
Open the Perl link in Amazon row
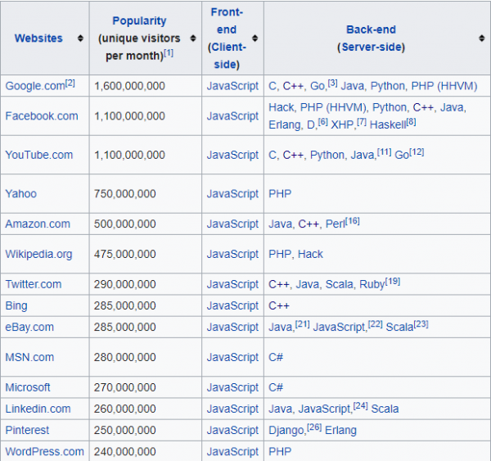coord(333,224)
